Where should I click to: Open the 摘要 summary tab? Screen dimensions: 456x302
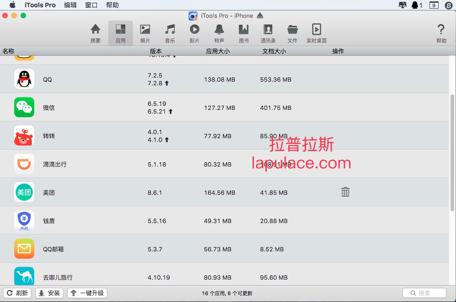tap(95, 33)
